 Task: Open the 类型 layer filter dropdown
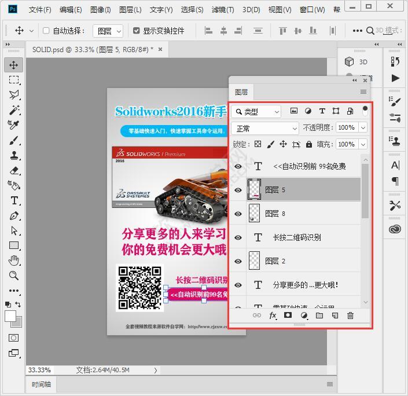coord(256,111)
